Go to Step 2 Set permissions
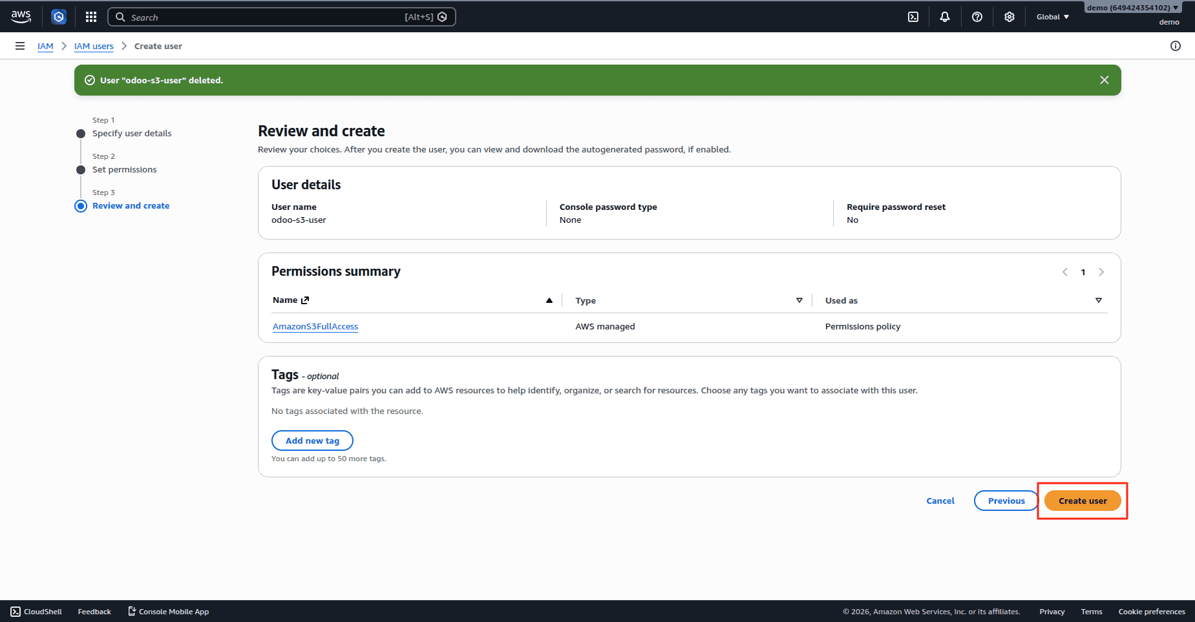 125,169
